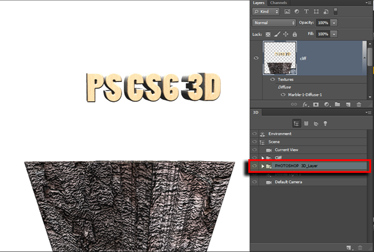The width and height of the screenshot is (374, 252).
Task: Filter 3D panel by meshes
Action: click(x=306, y=123)
